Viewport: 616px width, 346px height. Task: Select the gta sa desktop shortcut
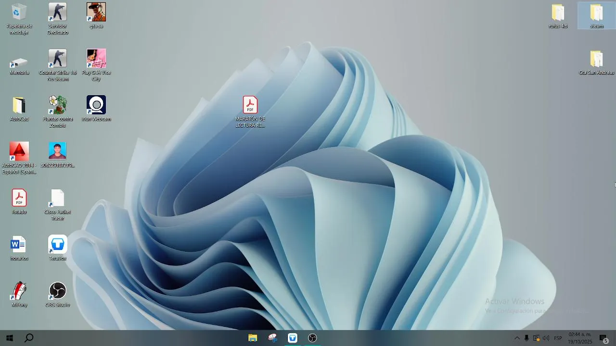coord(96,15)
